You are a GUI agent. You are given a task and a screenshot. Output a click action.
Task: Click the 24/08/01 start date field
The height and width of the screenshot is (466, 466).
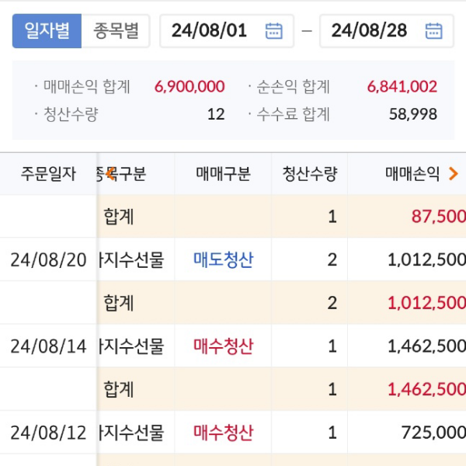click(x=209, y=31)
